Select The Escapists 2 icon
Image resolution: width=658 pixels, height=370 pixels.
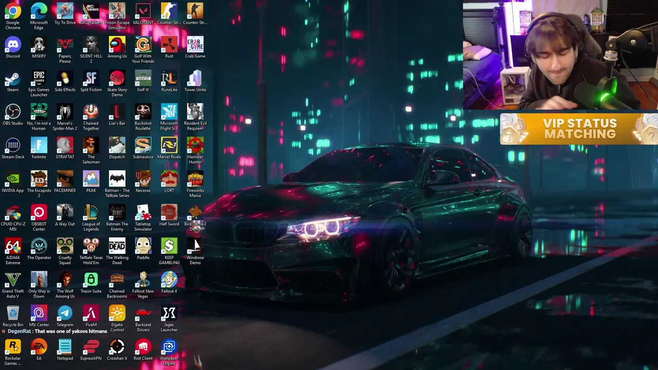(x=39, y=183)
